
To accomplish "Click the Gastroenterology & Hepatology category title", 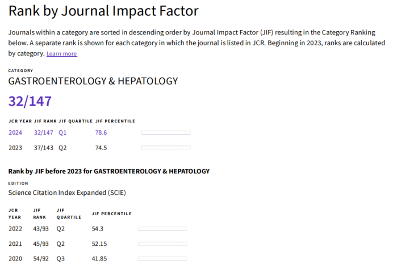I will click(x=93, y=81).
